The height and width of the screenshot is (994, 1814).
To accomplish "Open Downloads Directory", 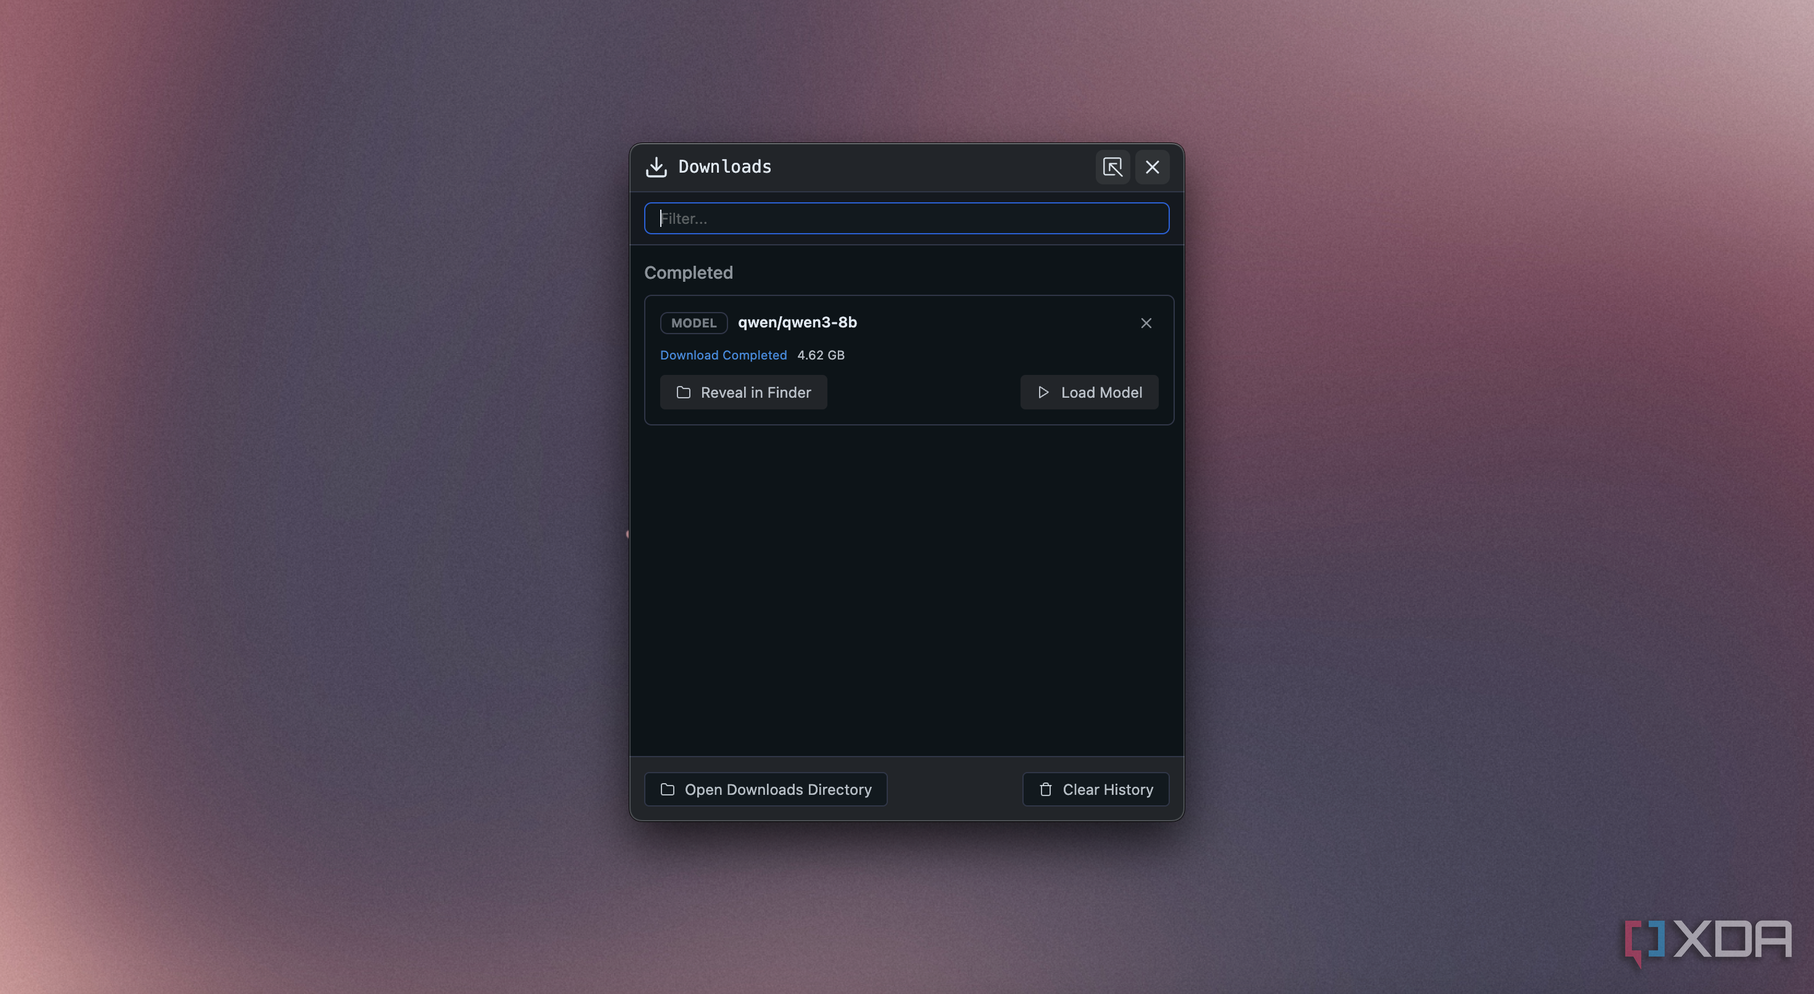I will click(x=766, y=789).
